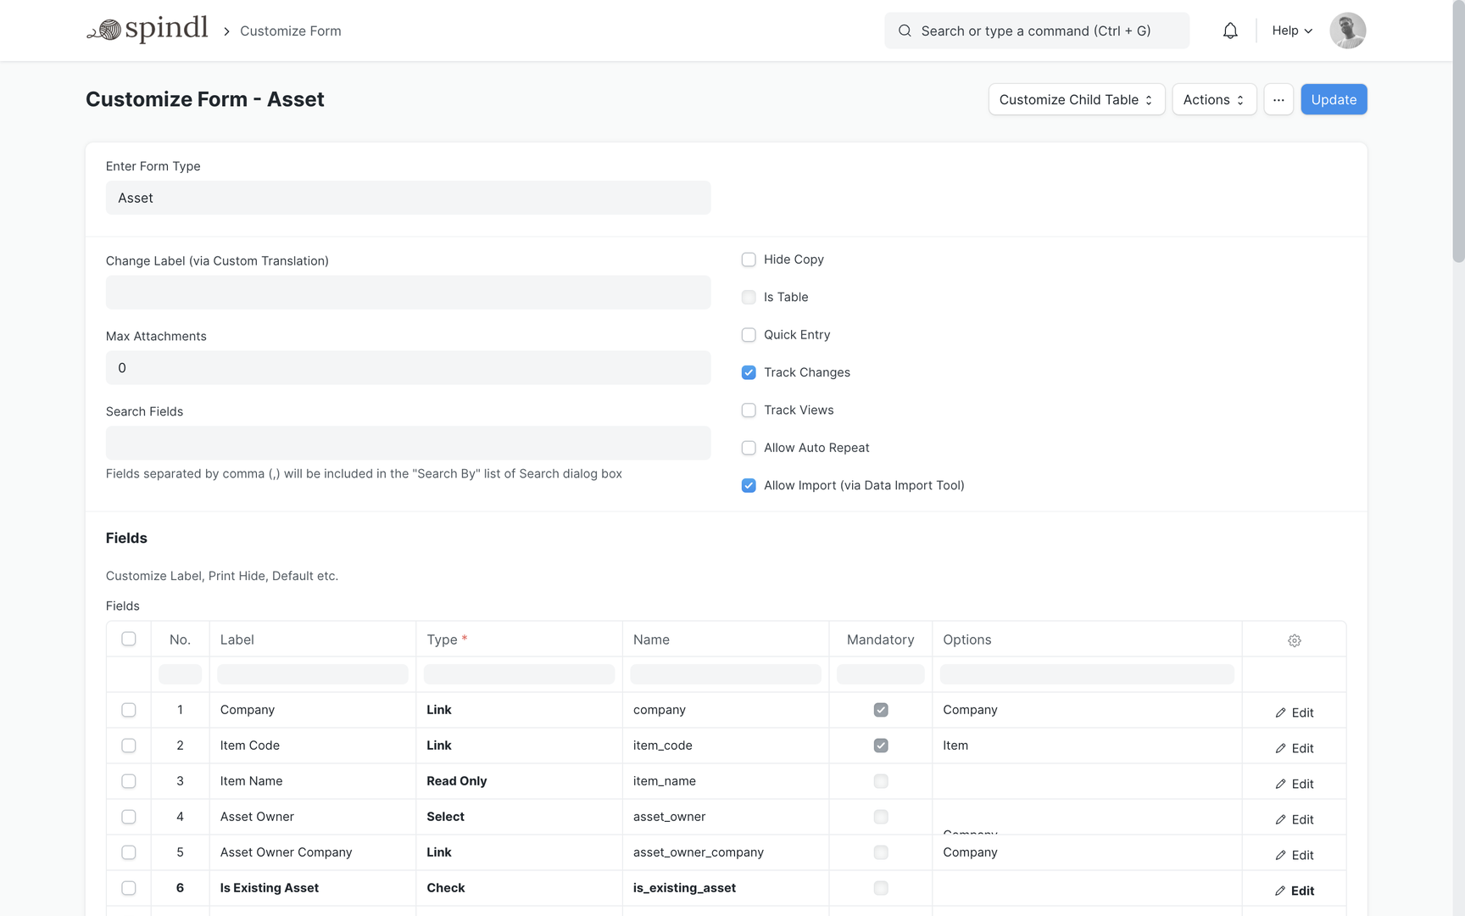Enable the Quick Entry checkbox
Screen dimensions: 1465x916
click(x=749, y=334)
